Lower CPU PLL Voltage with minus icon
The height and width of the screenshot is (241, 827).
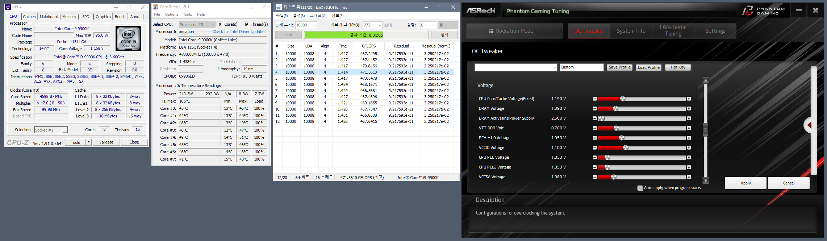594,157
